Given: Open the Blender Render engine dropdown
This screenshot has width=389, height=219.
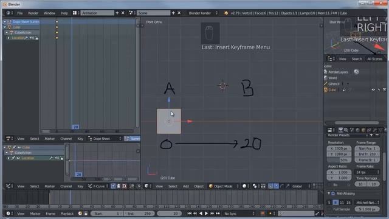Looking at the screenshot, I should pyautogui.click(x=202, y=13).
